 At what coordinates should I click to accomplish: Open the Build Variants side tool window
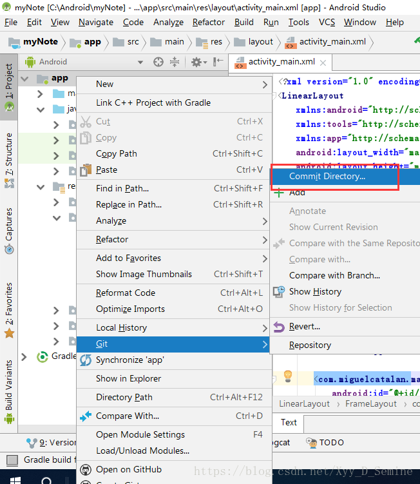coord(9,392)
